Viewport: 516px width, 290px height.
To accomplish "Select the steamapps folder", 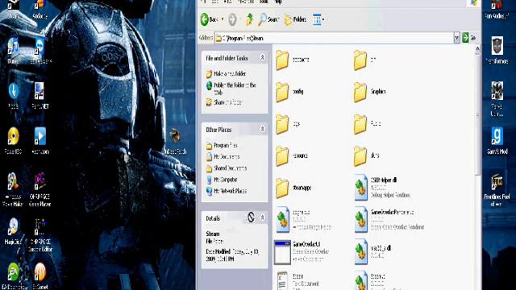I will coord(293,188).
